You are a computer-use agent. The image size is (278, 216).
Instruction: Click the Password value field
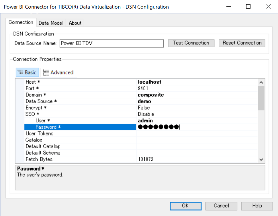[197, 127]
